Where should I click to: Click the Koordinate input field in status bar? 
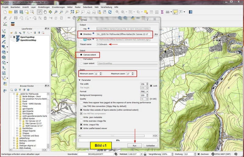(95, 154)
